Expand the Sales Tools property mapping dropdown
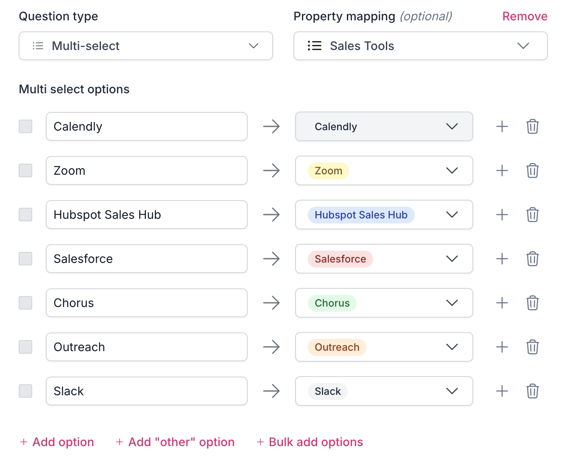The width and height of the screenshot is (564, 458). [420, 46]
